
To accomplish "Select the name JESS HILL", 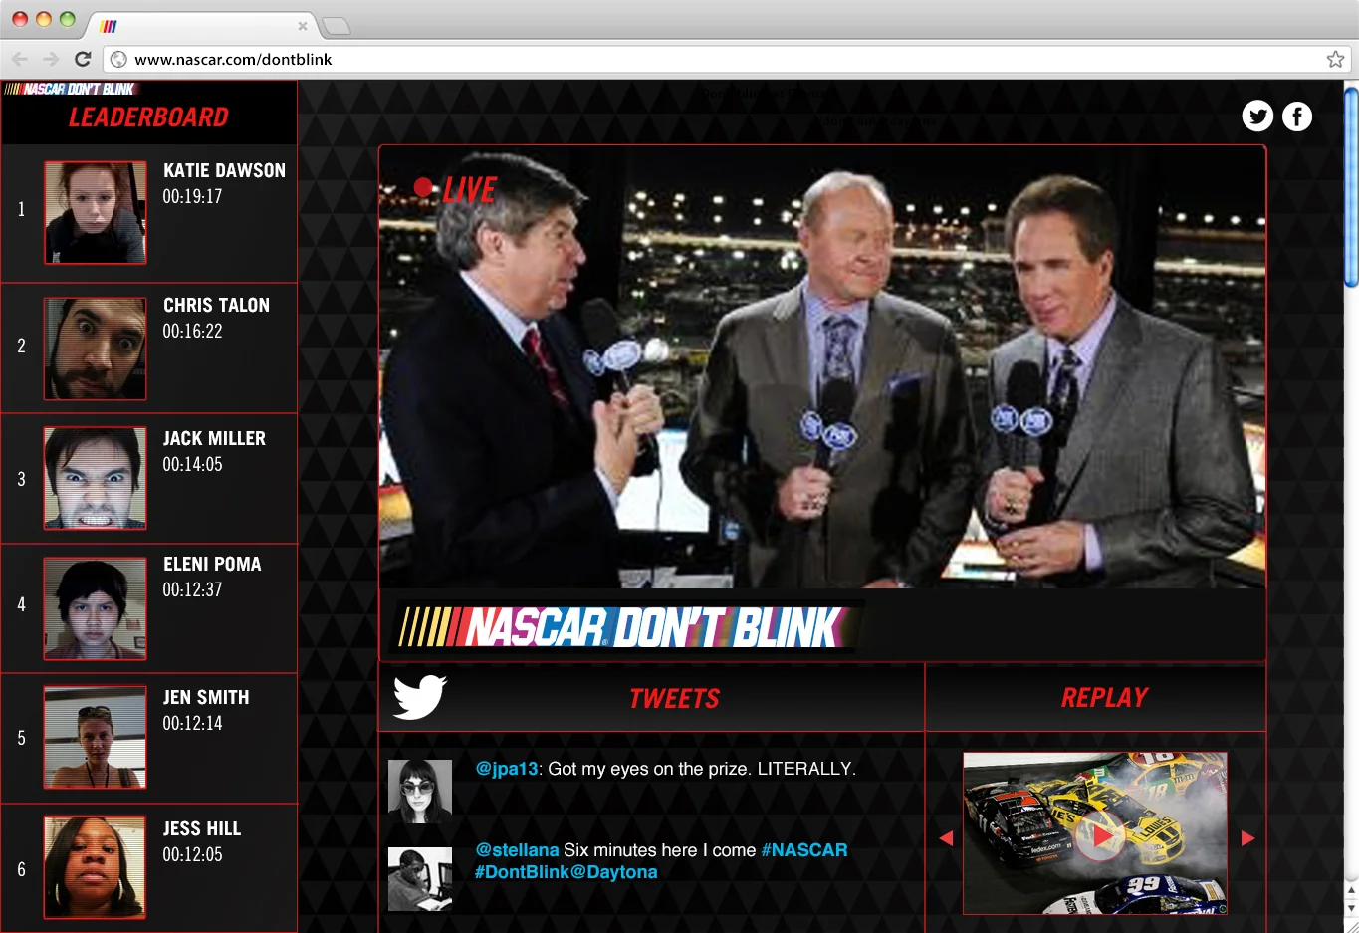I will click(202, 829).
